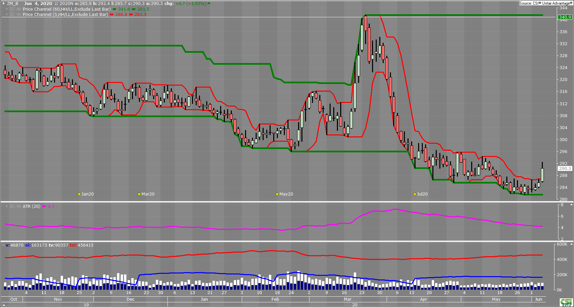Expand the ZM_B symbol header arrow
Screen dimensions: 574x307
pos(4,4)
